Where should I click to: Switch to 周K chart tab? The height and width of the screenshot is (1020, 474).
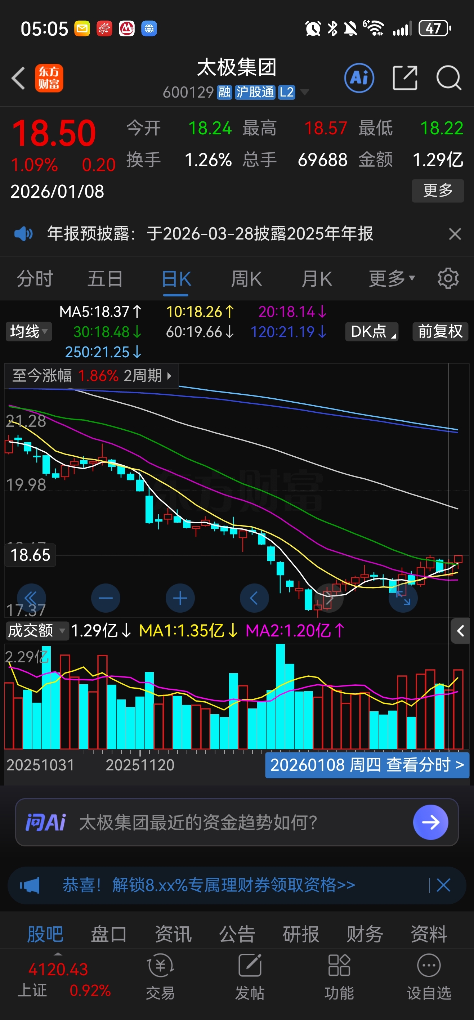pyautogui.click(x=246, y=278)
